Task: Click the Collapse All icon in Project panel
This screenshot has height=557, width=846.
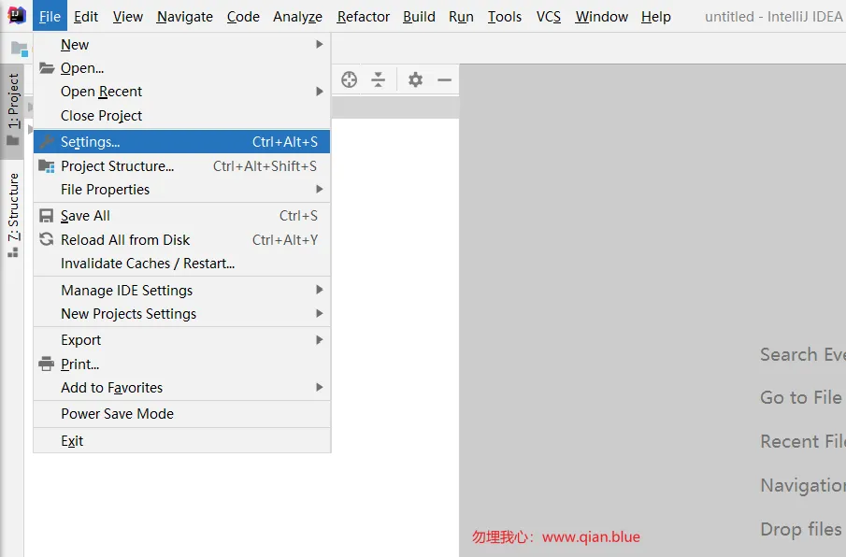Action: click(379, 79)
